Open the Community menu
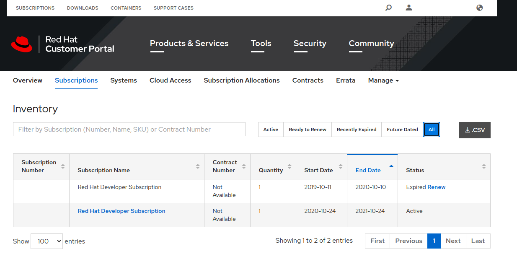The width and height of the screenshot is (517, 254). pos(371,44)
